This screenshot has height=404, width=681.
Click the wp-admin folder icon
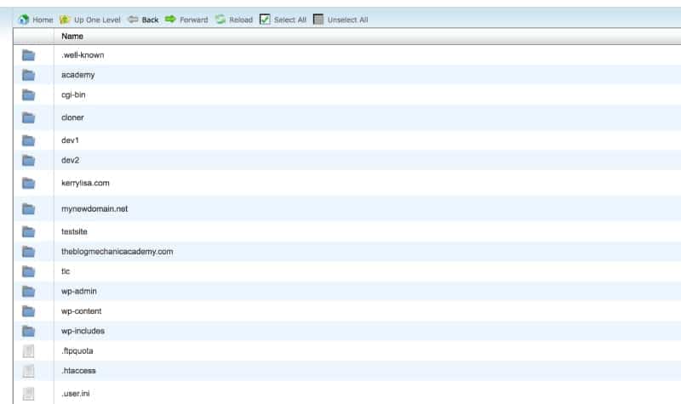[x=28, y=292]
